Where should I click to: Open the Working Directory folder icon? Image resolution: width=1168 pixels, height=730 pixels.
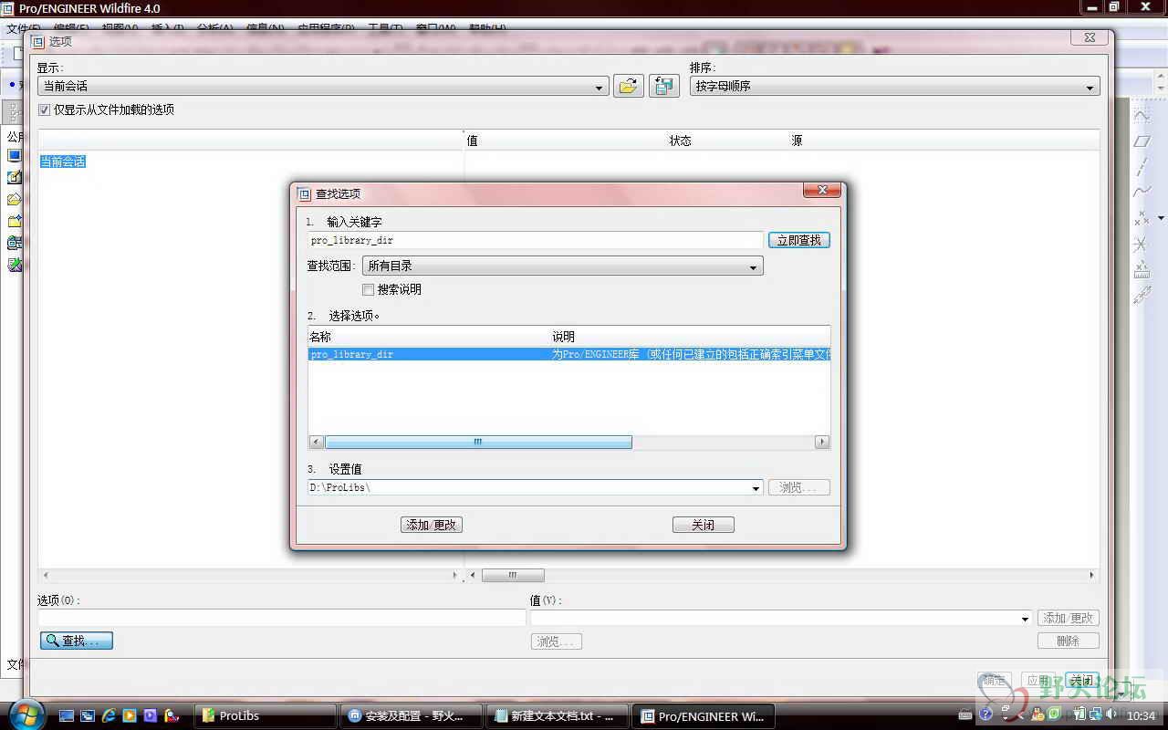click(x=14, y=221)
